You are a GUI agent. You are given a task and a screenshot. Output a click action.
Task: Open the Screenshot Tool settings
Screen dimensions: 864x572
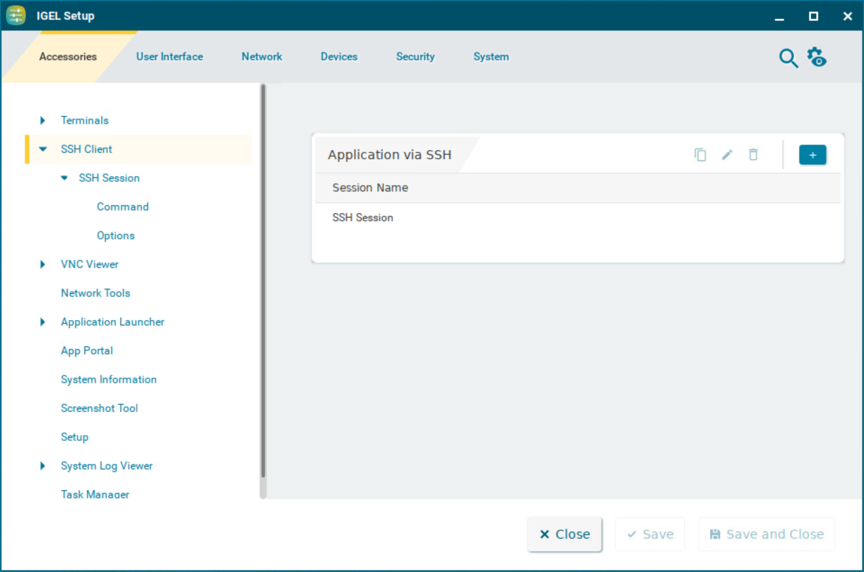coord(100,408)
